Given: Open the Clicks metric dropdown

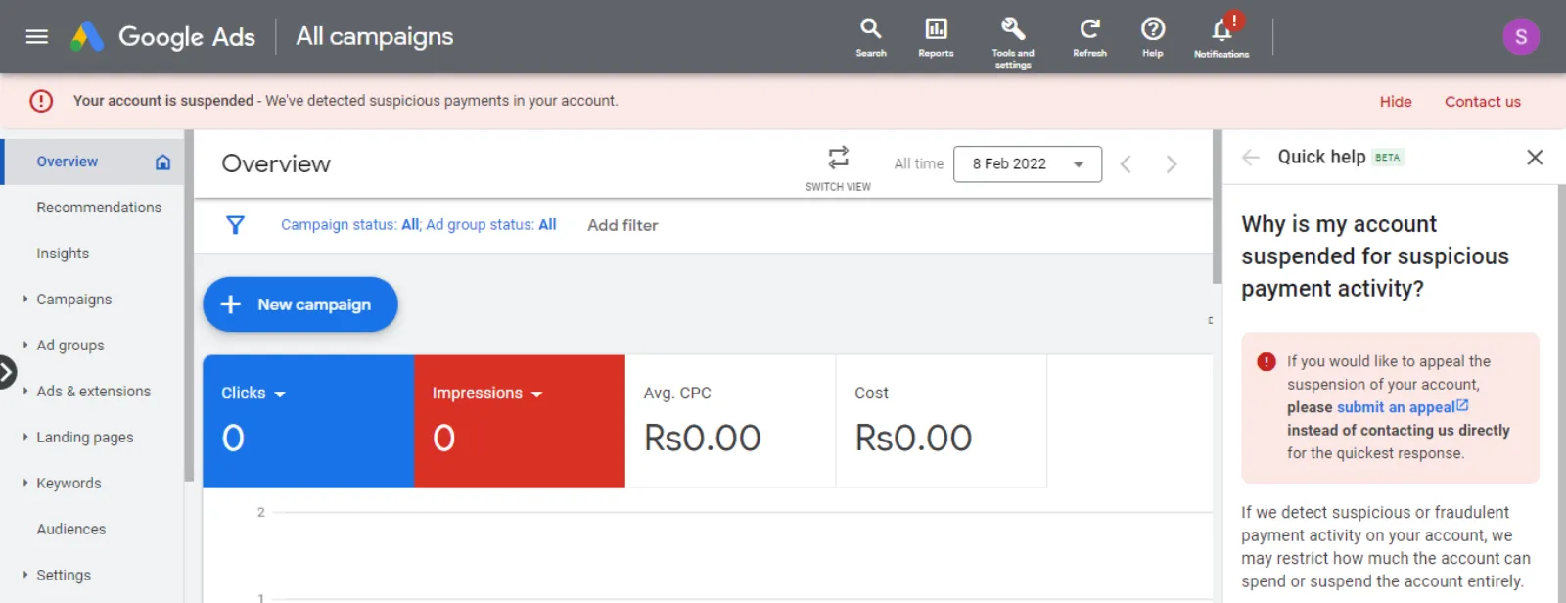Looking at the screenshot, I should click(280, 394).
